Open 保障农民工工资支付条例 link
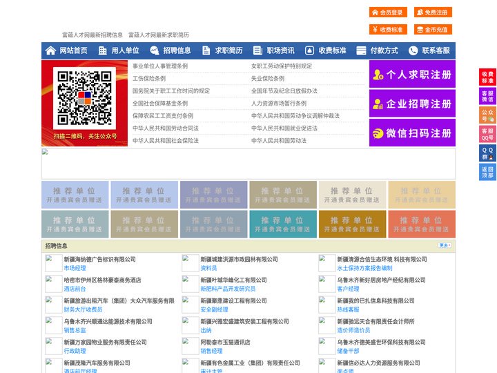Viewport: 497px width, 373px height. (x=163, y=116)
